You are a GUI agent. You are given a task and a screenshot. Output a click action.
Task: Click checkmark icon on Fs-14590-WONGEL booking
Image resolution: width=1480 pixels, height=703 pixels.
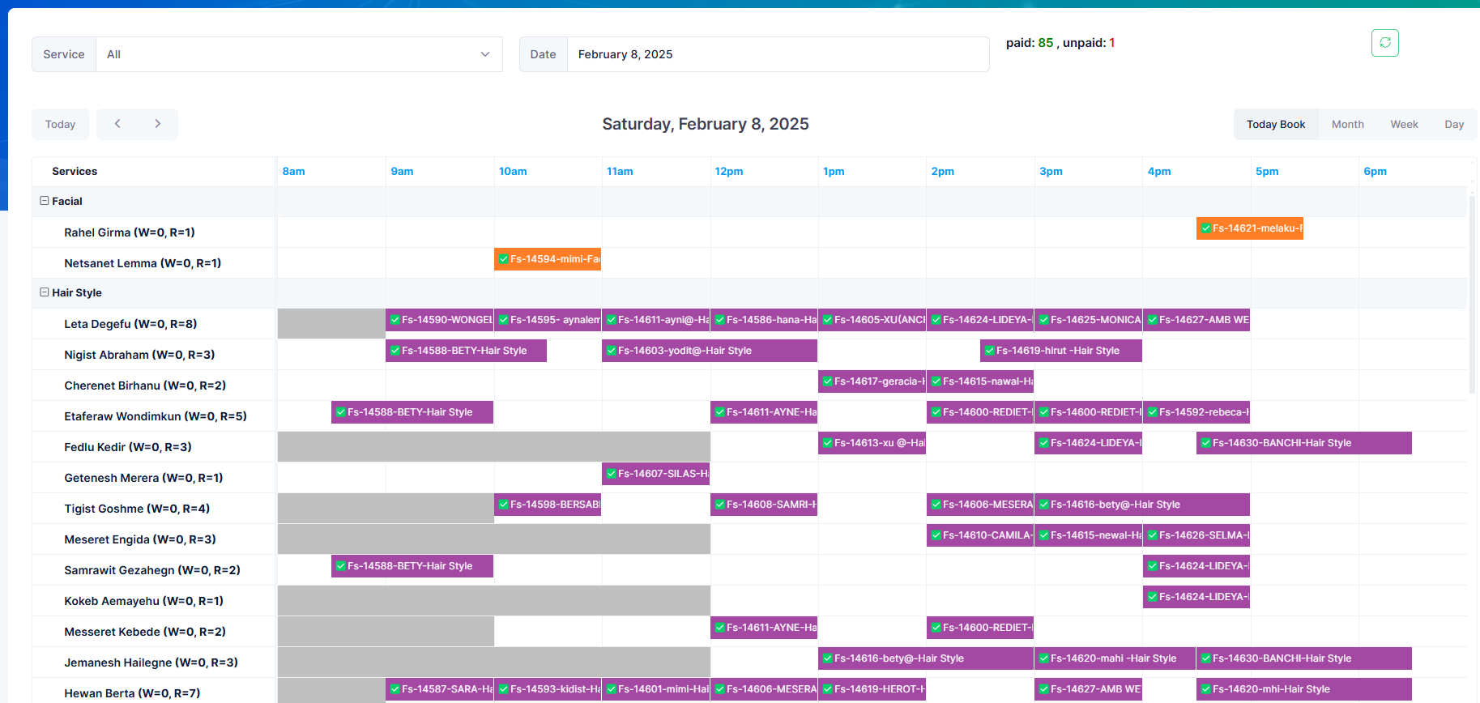click(395, 320)
